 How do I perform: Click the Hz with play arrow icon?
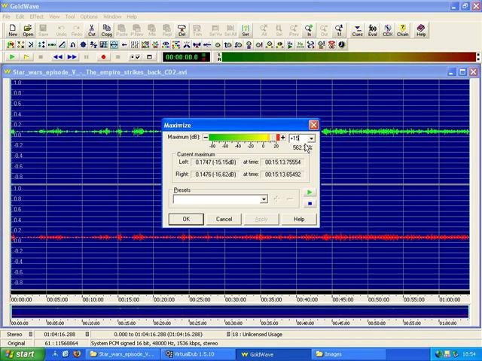point(290,45)
